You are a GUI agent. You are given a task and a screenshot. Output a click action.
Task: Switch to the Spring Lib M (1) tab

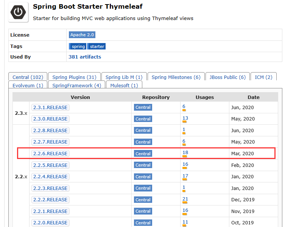pyautogui.click(x=124, y=77)
